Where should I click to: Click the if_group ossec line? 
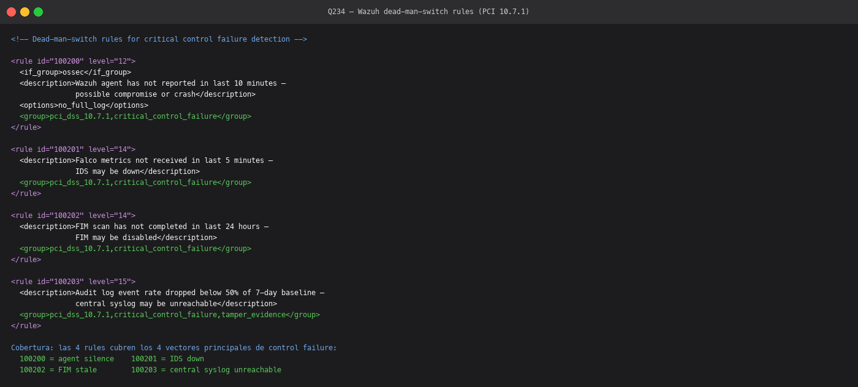point(75,72)
